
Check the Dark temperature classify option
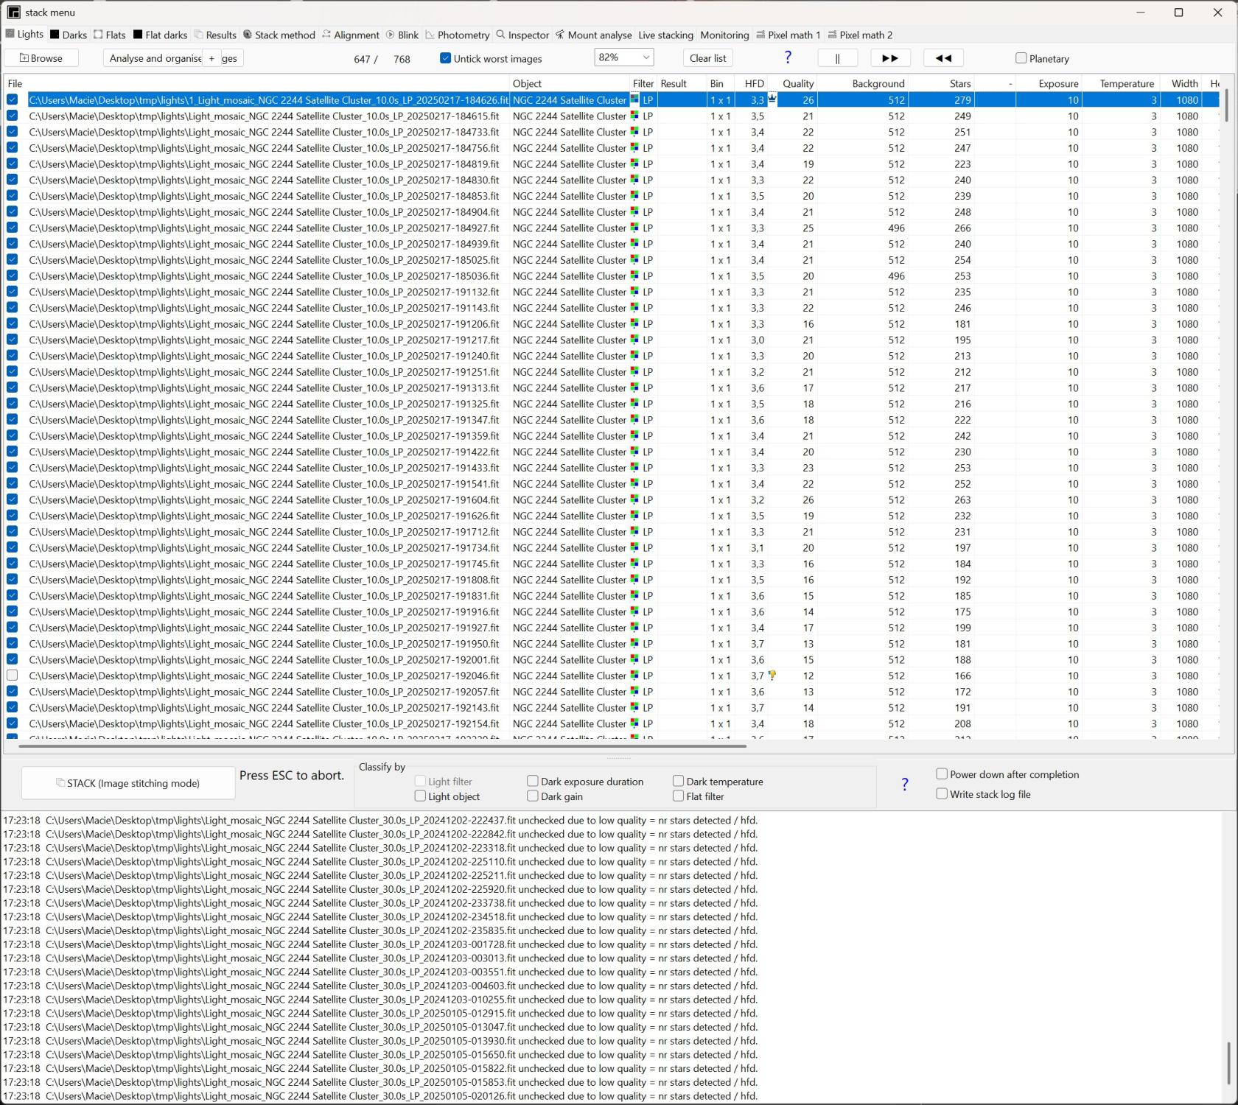676,781
